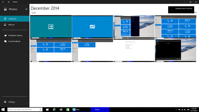
Task: Click the Search the Web and Windows box
Action: click(x=25, y=110)
